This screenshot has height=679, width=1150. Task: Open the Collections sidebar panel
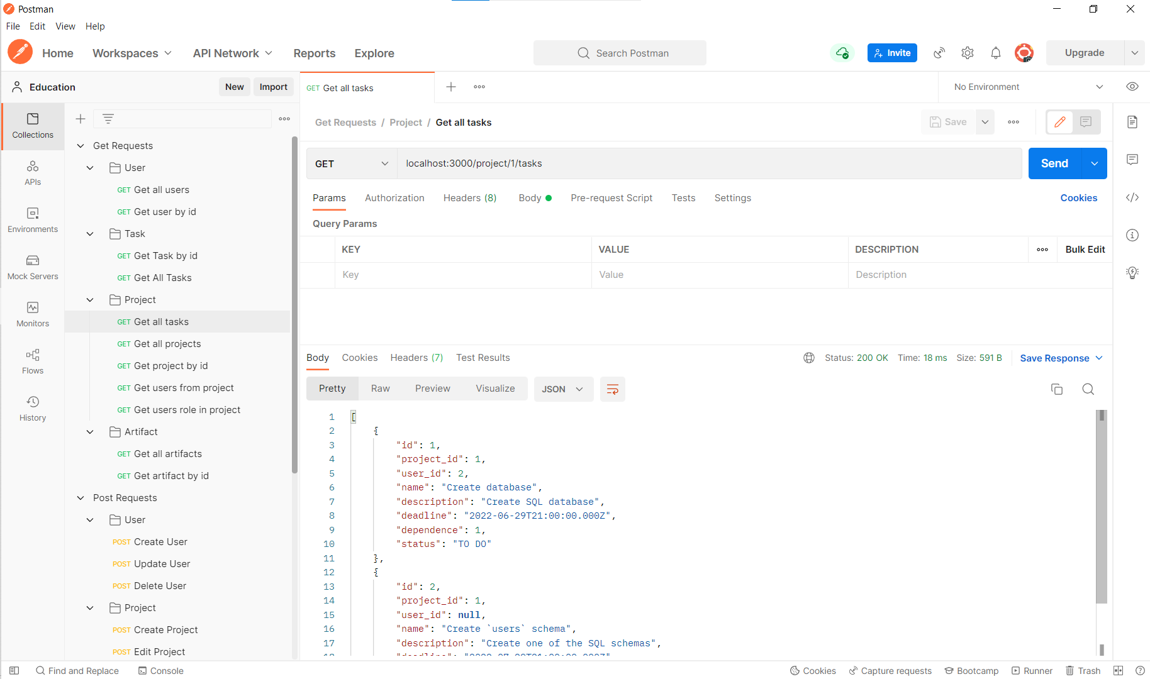[33, 126]
